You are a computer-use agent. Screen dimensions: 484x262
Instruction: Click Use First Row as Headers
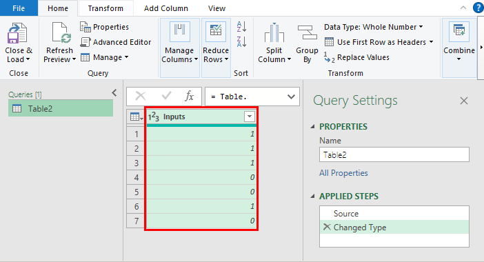tap(376, 42)
